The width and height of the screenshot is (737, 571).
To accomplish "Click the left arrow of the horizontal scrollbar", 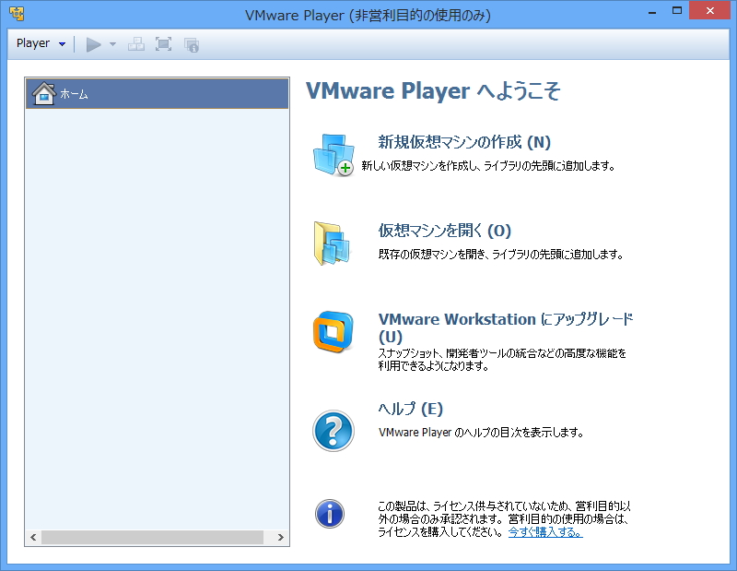I will pyautogui.click(x=33, y=537).
